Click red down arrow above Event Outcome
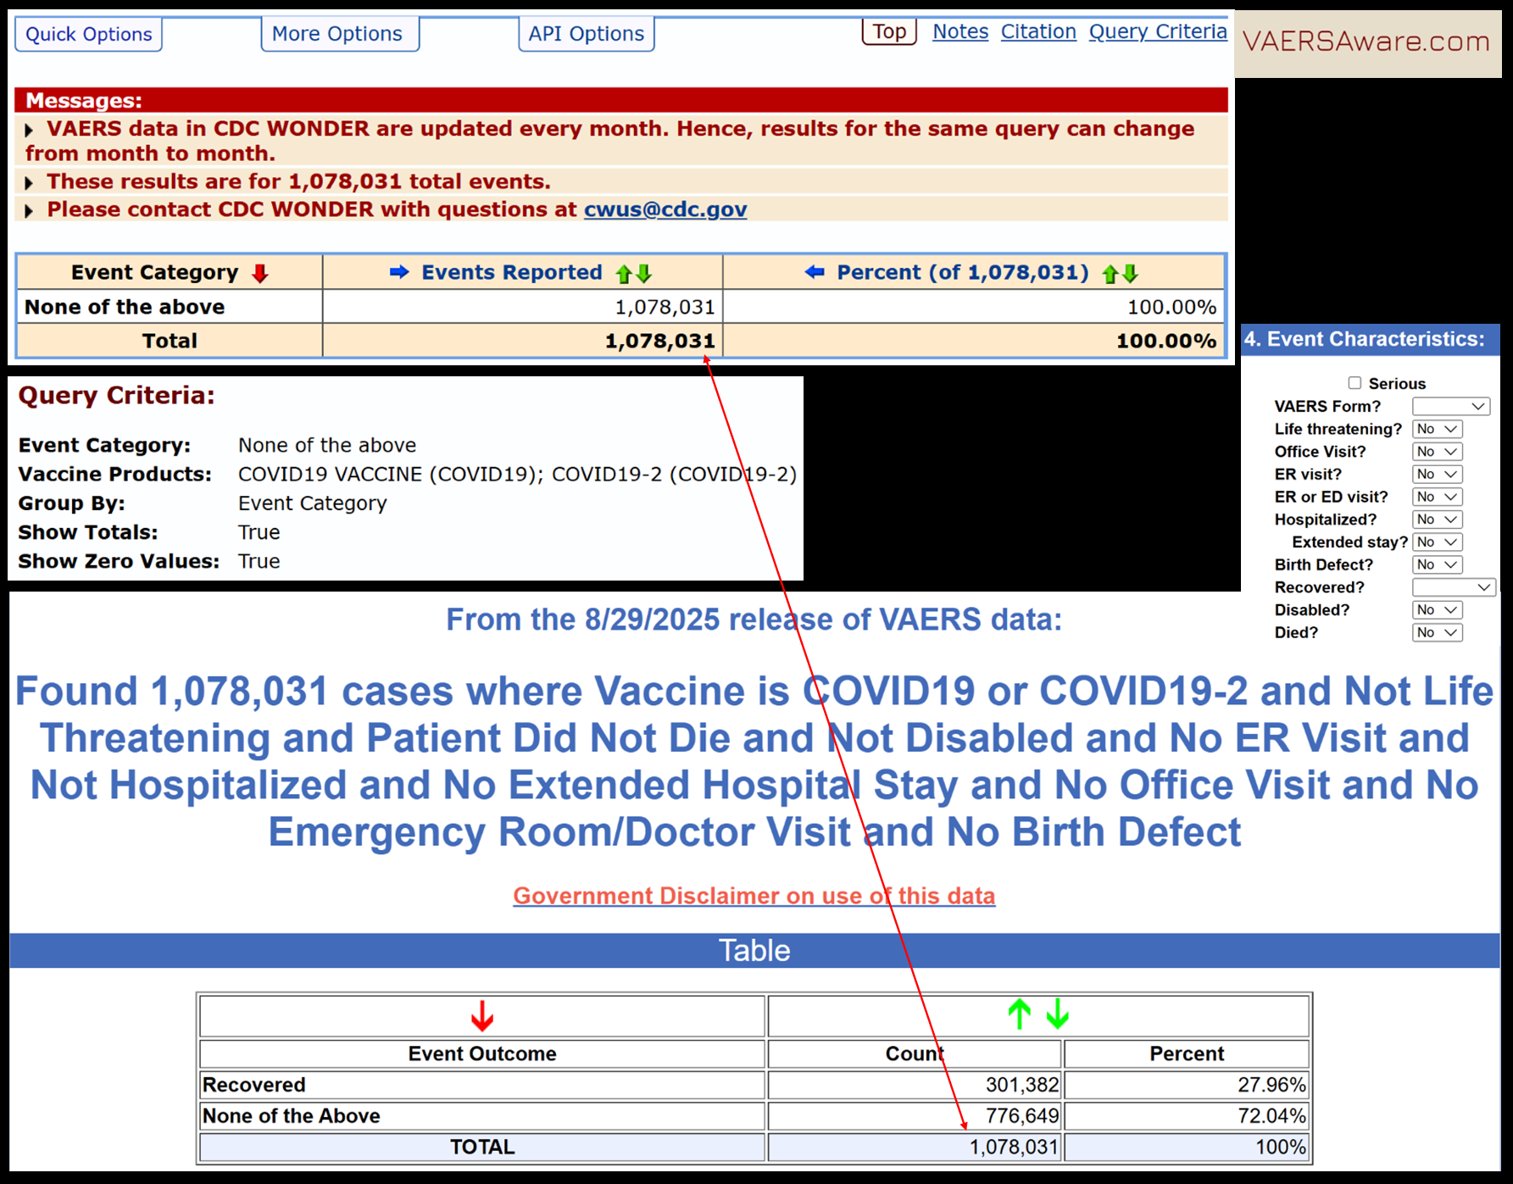Image resolution: width=1513 pixels, height=1184 pixels. click(482, 1015)
